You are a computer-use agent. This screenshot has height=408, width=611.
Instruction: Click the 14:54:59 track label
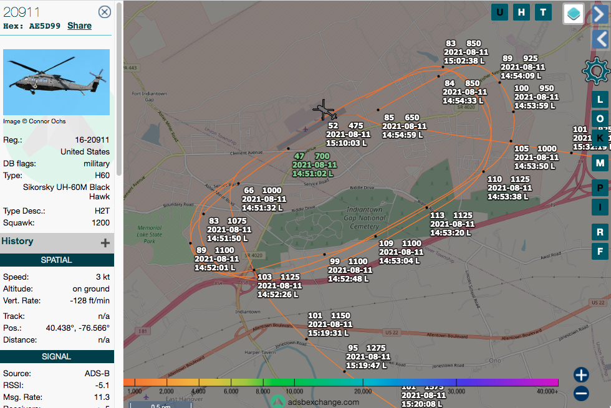[x=404, y=126]
